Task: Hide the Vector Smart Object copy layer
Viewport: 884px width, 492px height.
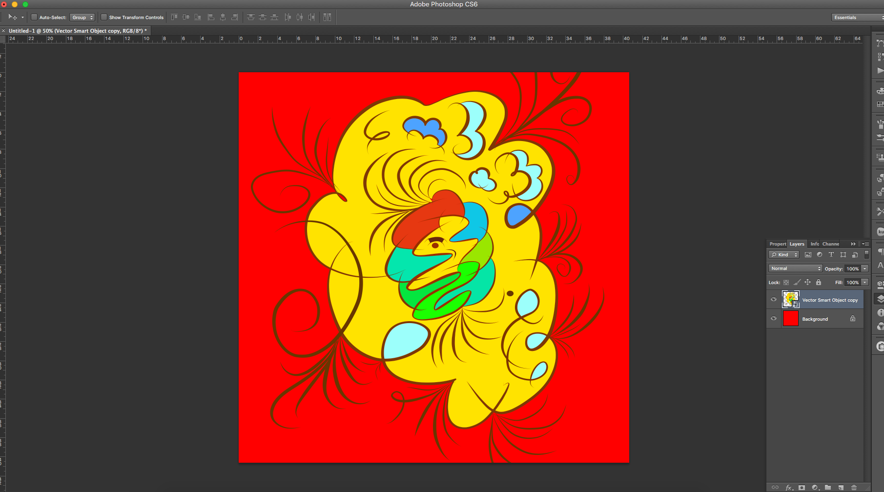Action: [774, 300]
